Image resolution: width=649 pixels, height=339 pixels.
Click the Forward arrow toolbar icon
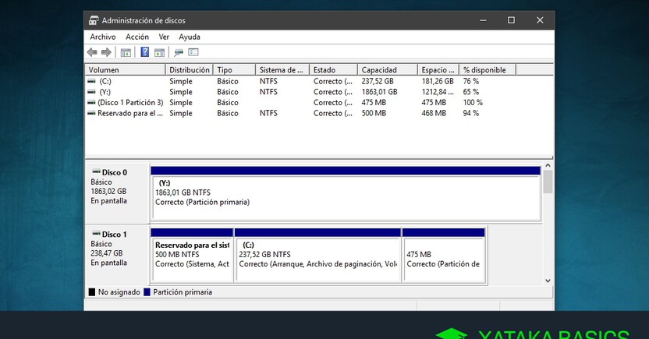106,52
